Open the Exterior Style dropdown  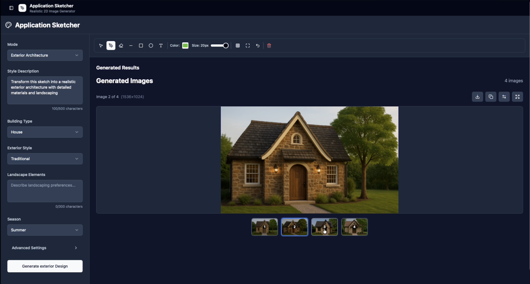(44, 159)
